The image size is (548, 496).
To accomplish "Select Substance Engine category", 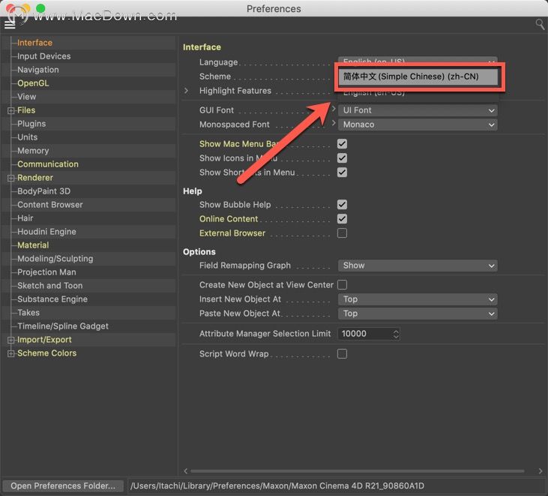I will [52, 299].
